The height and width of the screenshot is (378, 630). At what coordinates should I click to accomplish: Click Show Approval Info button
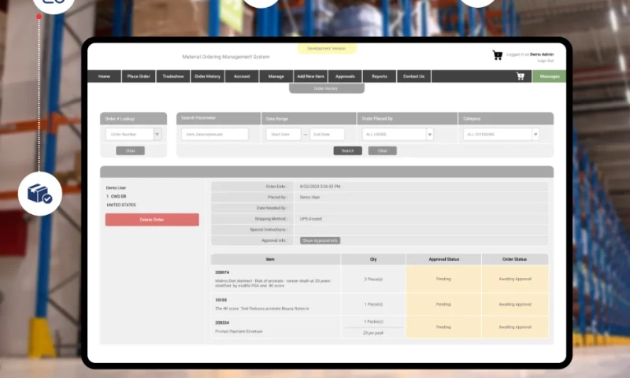coord(320,241)
